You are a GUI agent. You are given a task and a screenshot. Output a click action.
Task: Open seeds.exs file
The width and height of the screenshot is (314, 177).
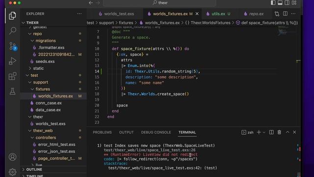click(45, 61)
